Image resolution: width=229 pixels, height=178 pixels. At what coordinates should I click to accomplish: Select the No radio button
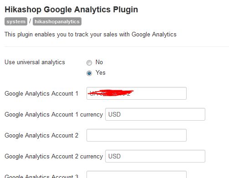(89, 63)
